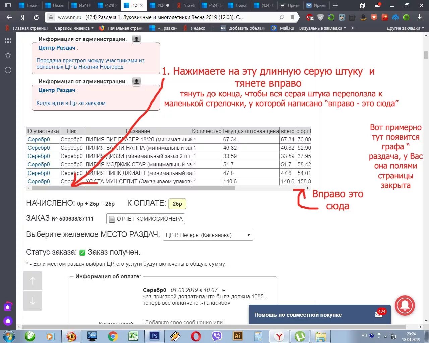Open Google Chrome from the taskbar
429x343 pixels.
tap(113, 336)
